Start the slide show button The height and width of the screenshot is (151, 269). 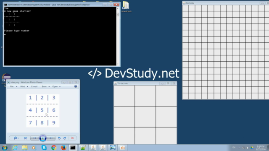(43, 138)
